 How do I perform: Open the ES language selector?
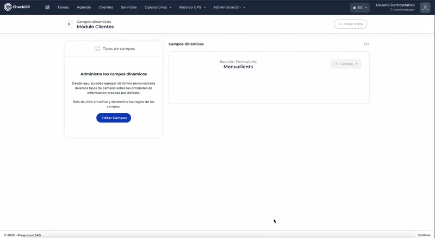(360, 8)
